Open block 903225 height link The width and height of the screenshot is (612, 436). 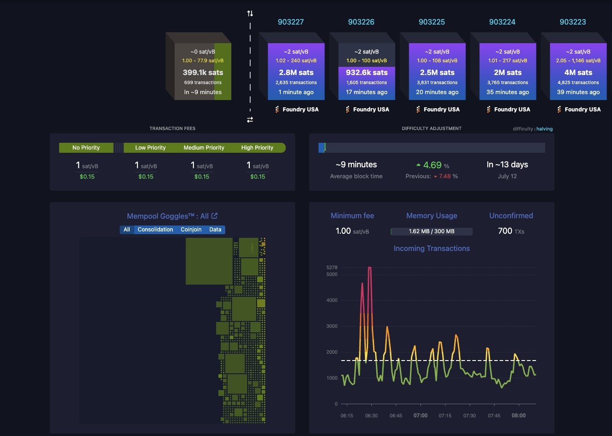tap(432, 22)
